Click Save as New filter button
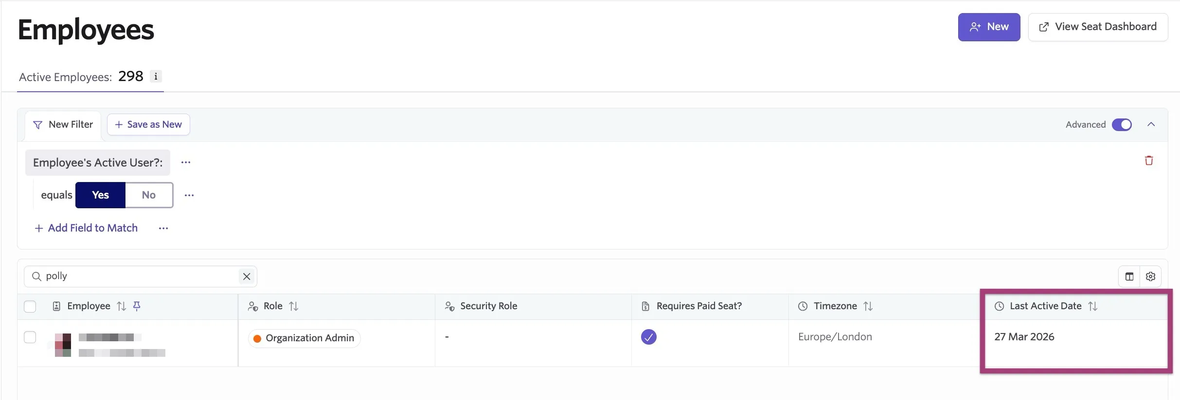The image size is (1180, 400). click(148, 125)
